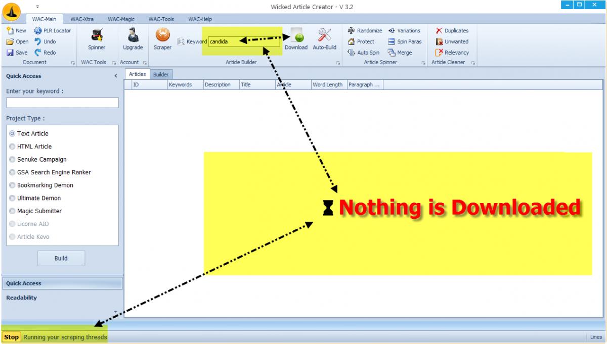The height and width of the screenshot is (344, 607).
Task: Expand the Article Spinner group launcher
Action: (x=423, y=63)
